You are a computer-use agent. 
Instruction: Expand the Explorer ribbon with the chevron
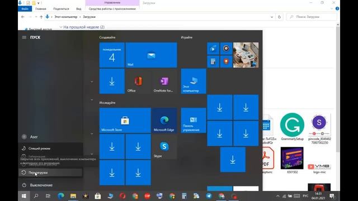332,9
